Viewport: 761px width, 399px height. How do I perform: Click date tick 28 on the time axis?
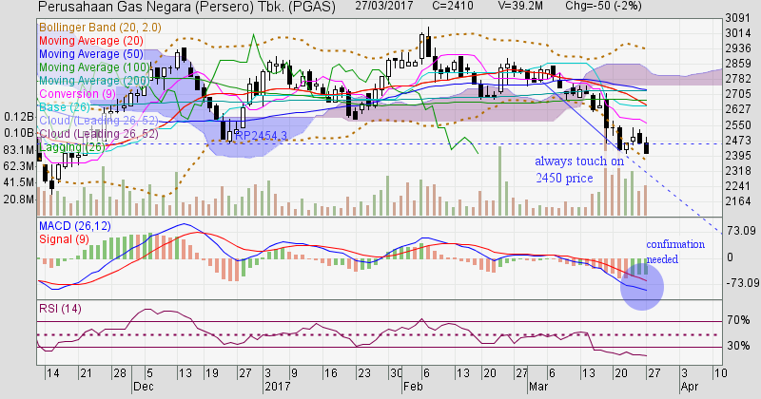pyautogui.click(x=120, y=373)
